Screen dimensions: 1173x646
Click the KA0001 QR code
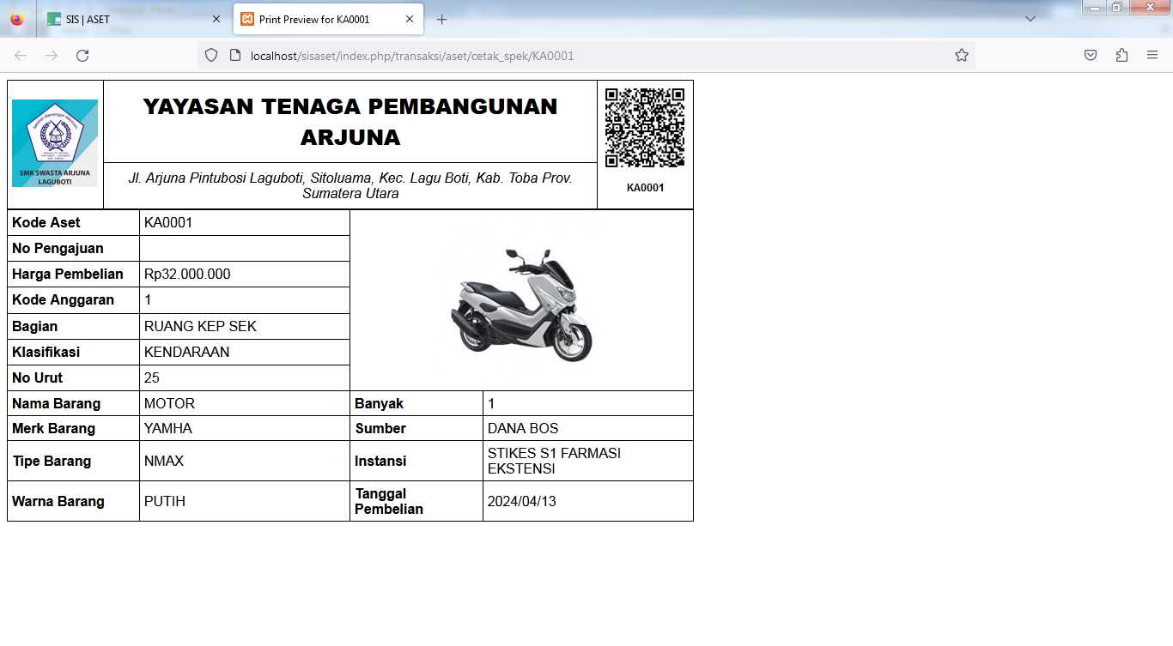coord(645,127)
